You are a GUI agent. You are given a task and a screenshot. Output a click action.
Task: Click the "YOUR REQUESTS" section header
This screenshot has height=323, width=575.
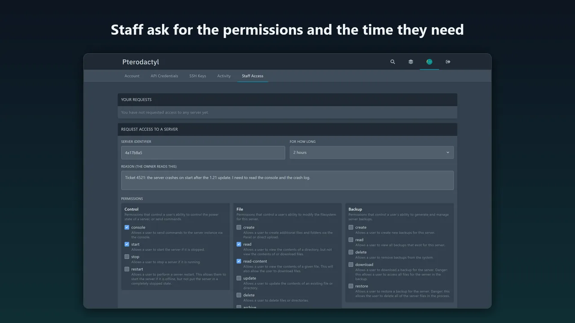coord(287,100)
